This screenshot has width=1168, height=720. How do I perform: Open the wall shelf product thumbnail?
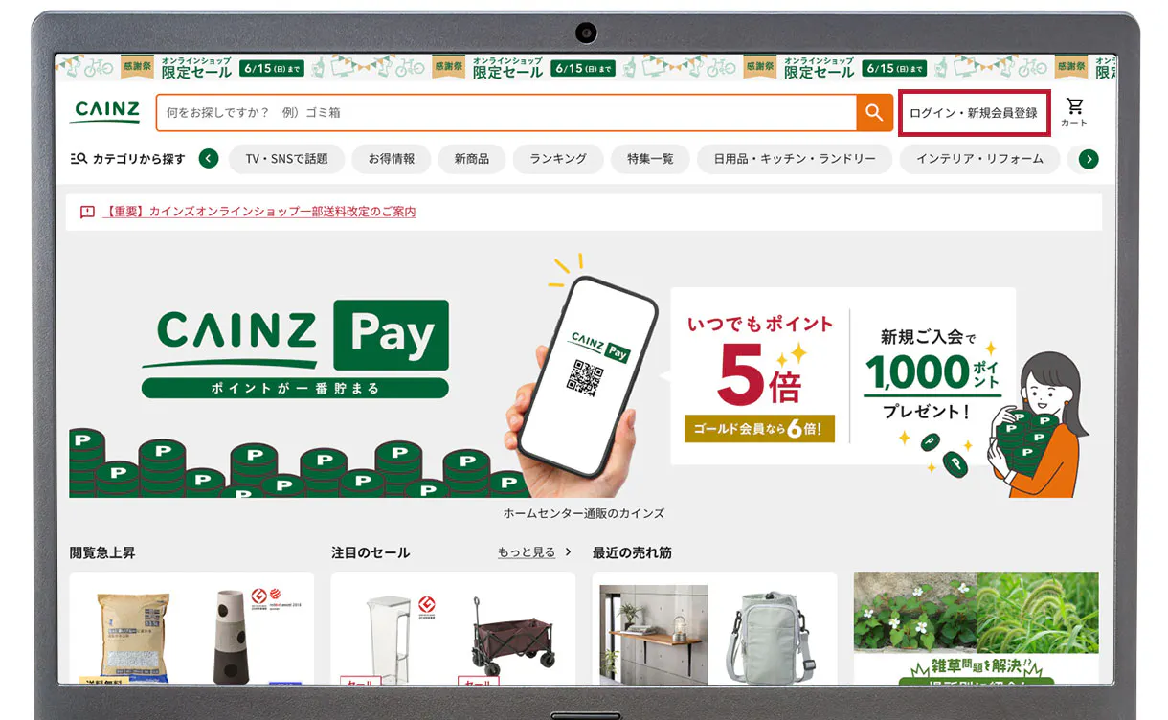(654, 634)
